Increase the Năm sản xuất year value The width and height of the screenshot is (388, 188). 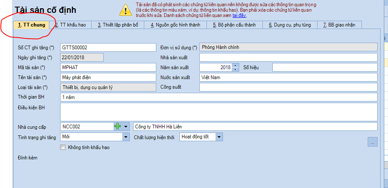tap(235, 65)
